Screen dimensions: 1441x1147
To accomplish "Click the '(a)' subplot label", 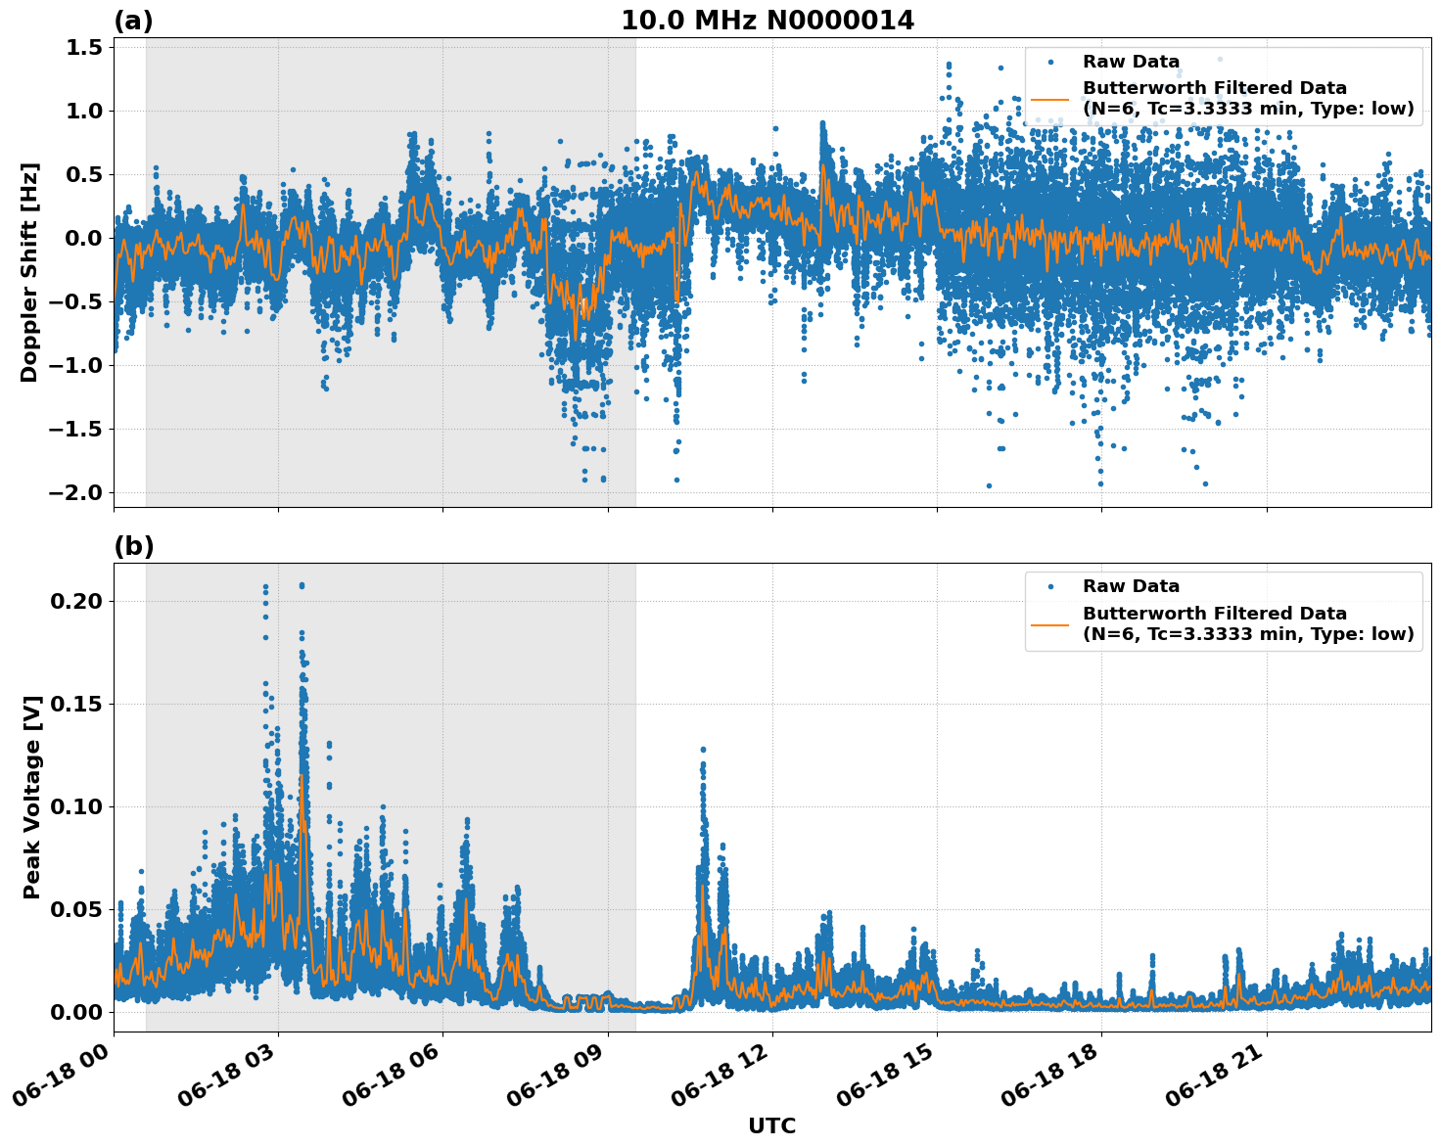I will coord(134,18).
